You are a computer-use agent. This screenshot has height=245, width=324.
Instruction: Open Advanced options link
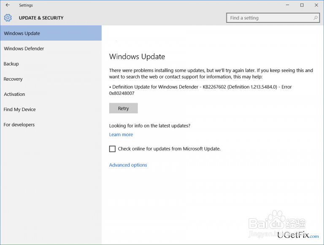coord(128,165)
